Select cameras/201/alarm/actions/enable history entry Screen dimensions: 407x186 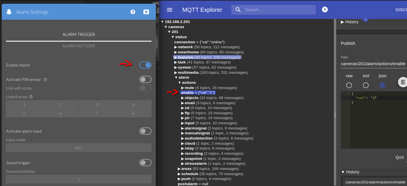tap(375, 182)
